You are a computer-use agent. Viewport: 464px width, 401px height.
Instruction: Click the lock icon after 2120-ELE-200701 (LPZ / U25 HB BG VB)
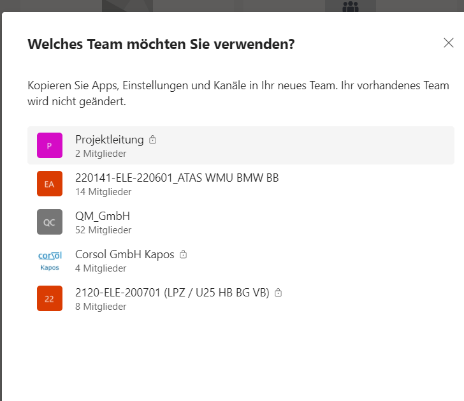278,293
